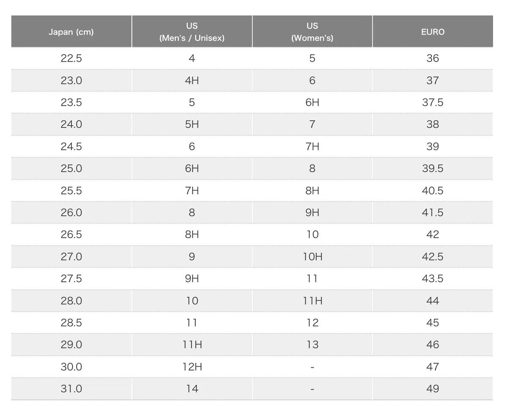The height and width of the screenshot is (418, 507).
Task: Select the EURO 49 cell
Action: click(433, 389)
